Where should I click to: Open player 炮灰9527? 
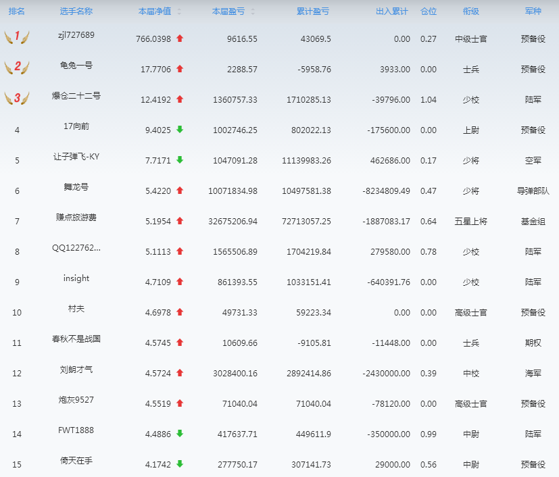click(x=76, y=400)
